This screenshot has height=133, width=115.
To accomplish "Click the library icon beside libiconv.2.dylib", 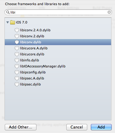I will (x=17, y=36).
